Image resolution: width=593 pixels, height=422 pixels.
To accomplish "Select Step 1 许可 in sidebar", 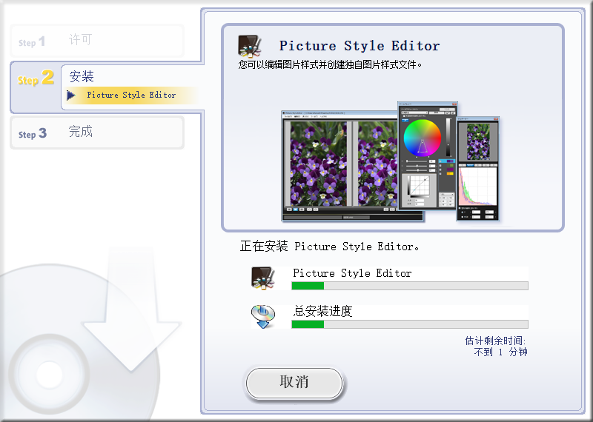I will pos(97,41).
